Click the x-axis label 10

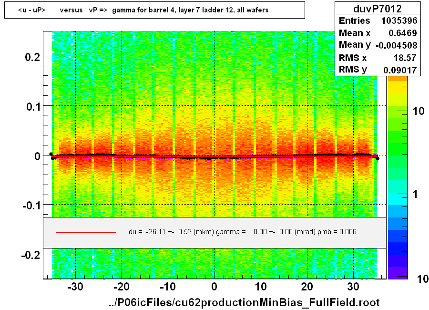(261, 287)
